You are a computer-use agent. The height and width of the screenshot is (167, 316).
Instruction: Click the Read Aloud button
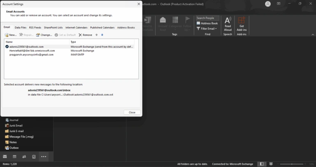pyautogui.click(x=228, y=24)
